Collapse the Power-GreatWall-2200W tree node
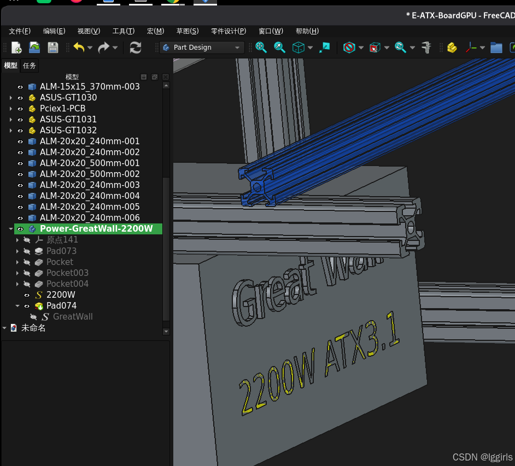This screenshot has height=466, width=515. pos(11,229)
